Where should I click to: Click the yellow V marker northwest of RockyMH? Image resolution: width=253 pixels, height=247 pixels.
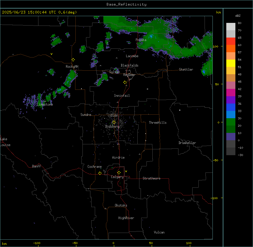[51, 54]
